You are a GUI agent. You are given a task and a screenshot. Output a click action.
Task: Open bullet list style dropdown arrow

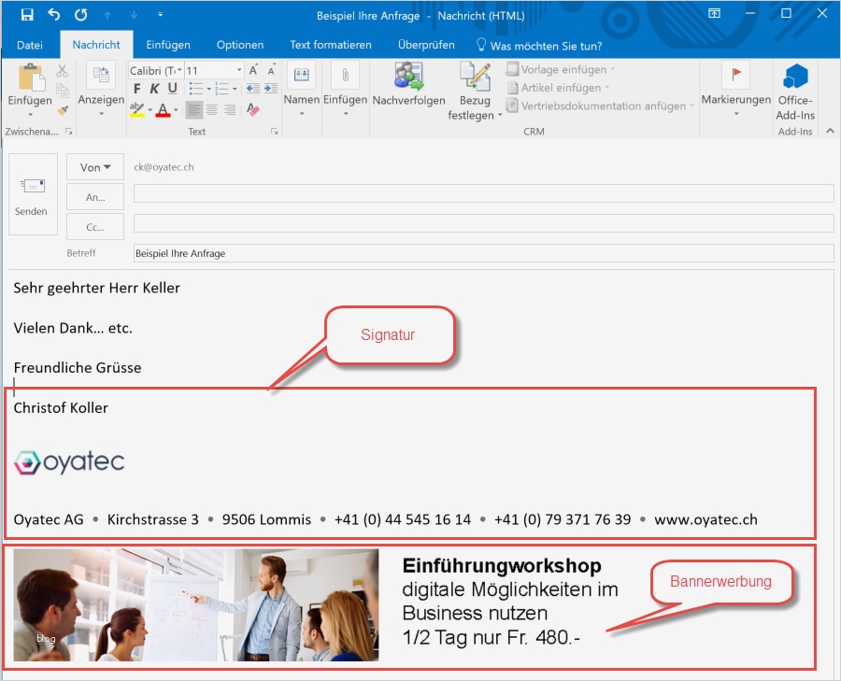[x=208, y=89]
